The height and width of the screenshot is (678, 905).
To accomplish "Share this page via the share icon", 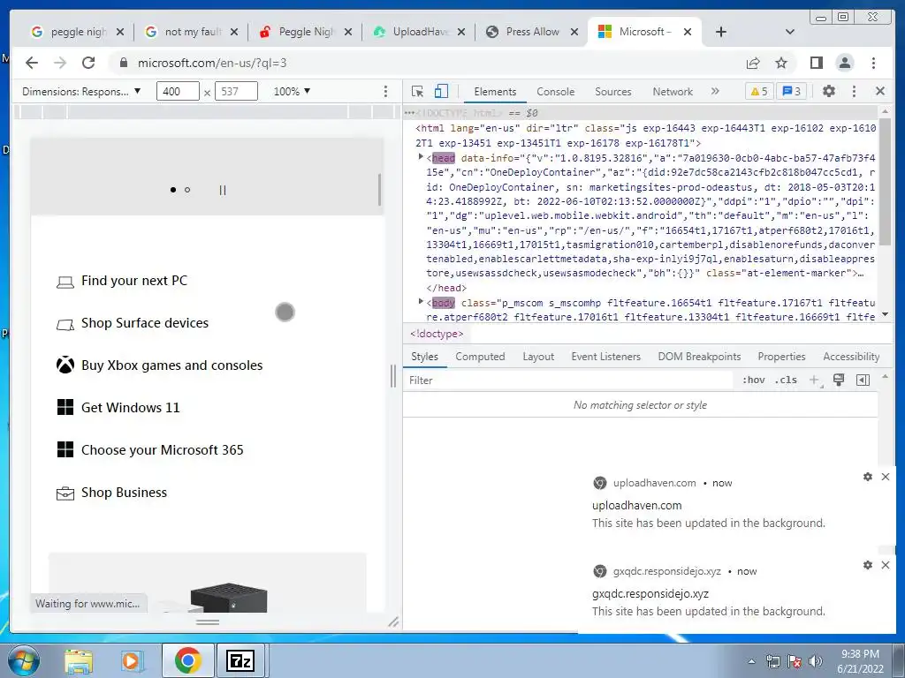I will (753, 63).
